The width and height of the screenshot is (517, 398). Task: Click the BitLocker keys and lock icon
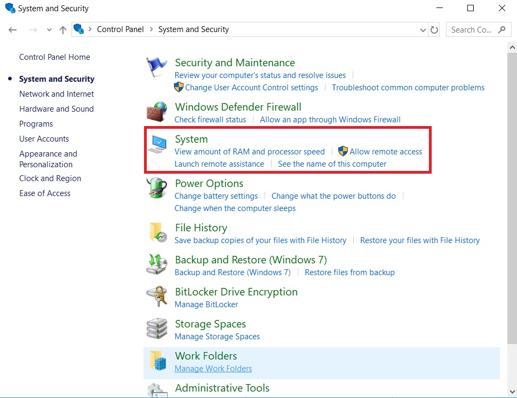click(157, 296)
